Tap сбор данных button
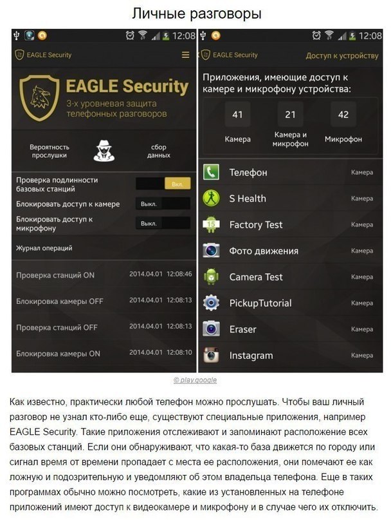Viewport: 391px width, 520px height. click(159, 151)
